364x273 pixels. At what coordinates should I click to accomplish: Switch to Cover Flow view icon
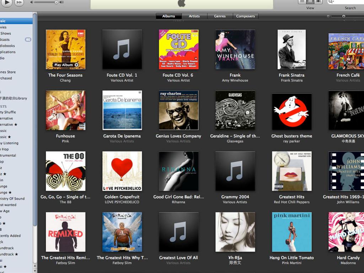point(318,2)
